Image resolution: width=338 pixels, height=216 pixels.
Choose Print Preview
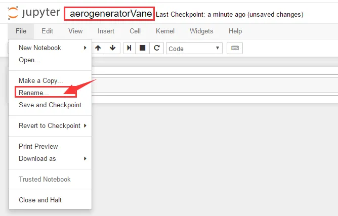click(x=50, y=146)
